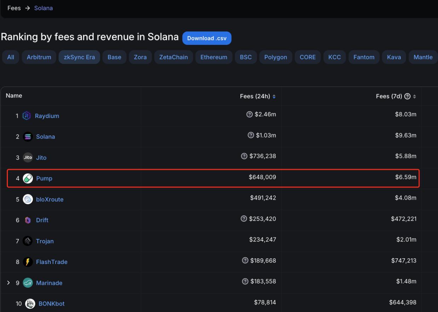The width and height of the screenshot is (438, 312).
Task: Expand the Marinade row chevron
Action: pyautogui.click(x=8, y=283)
